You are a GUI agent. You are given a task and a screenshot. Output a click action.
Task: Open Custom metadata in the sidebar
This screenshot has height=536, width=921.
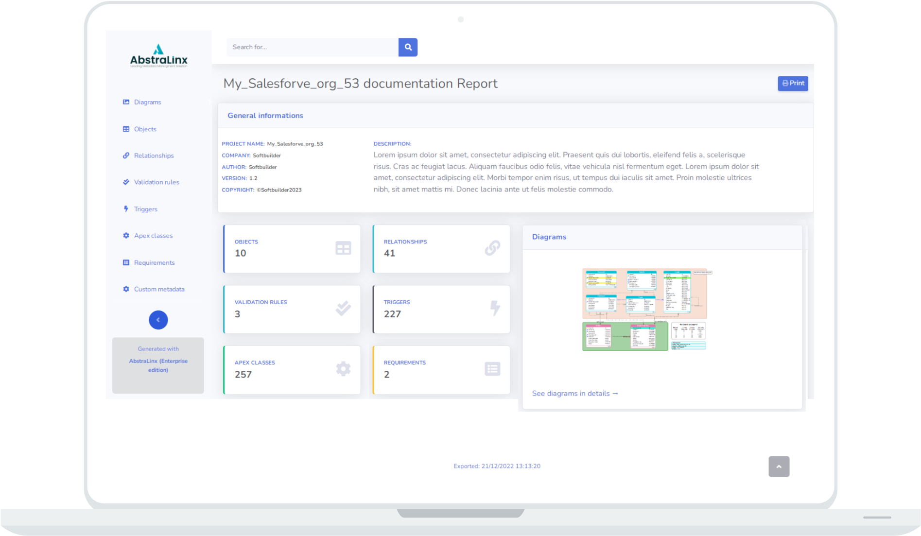[159, 289]
